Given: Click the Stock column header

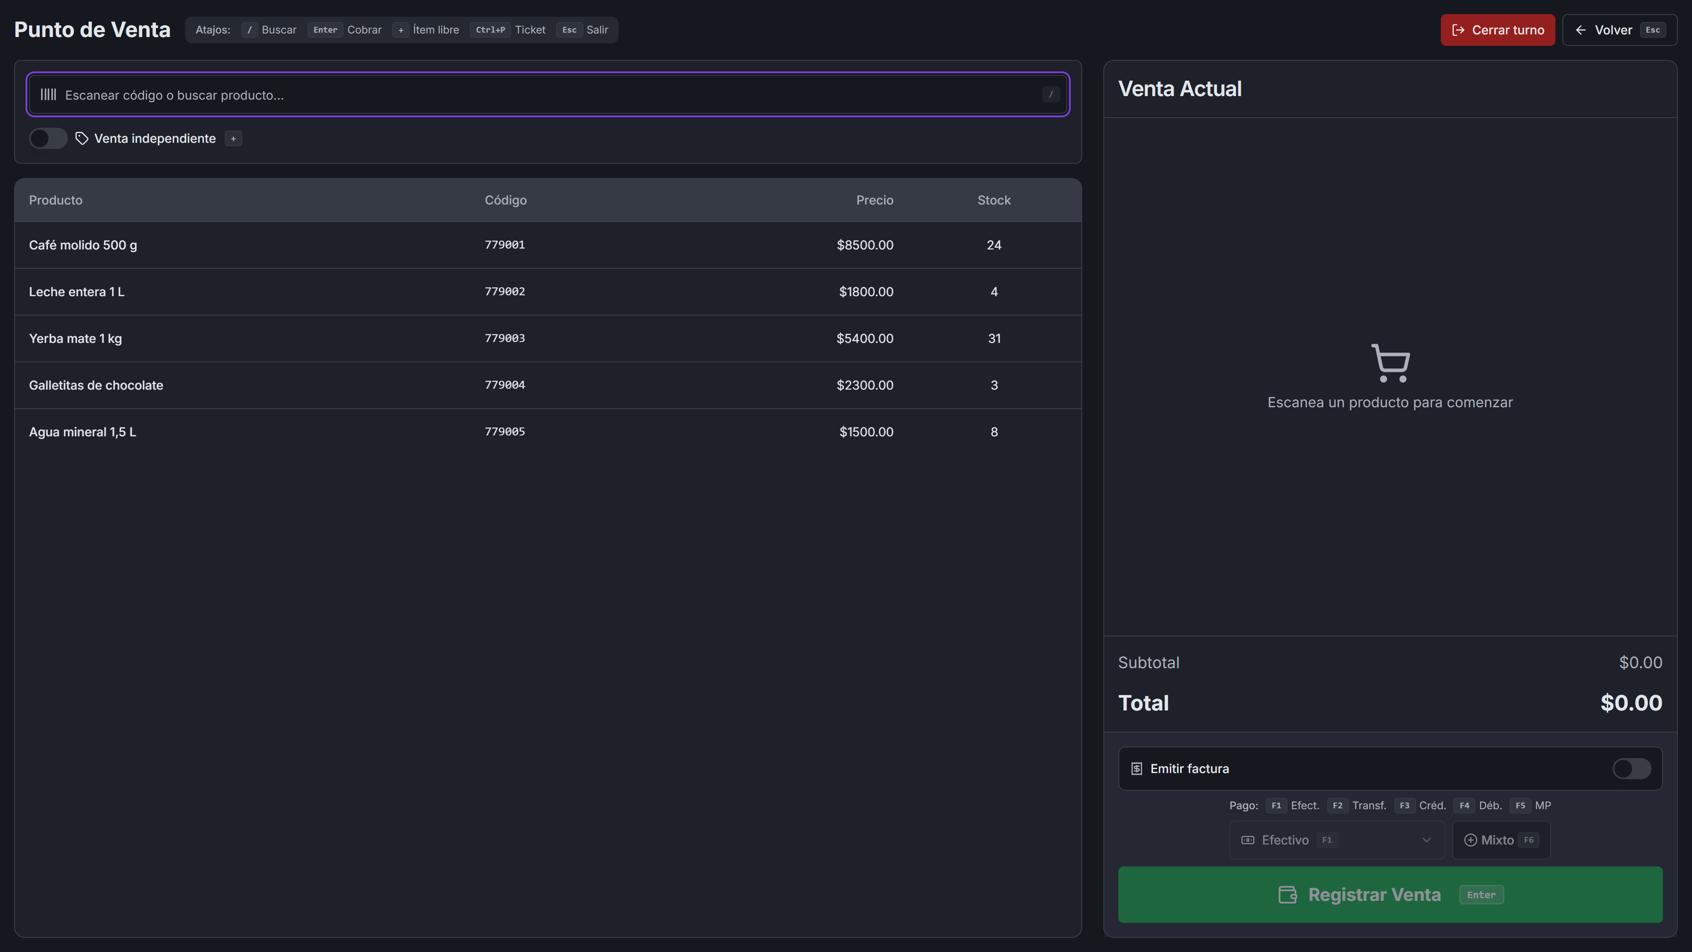Looking at the screenshot, I should tap(994, 201).
